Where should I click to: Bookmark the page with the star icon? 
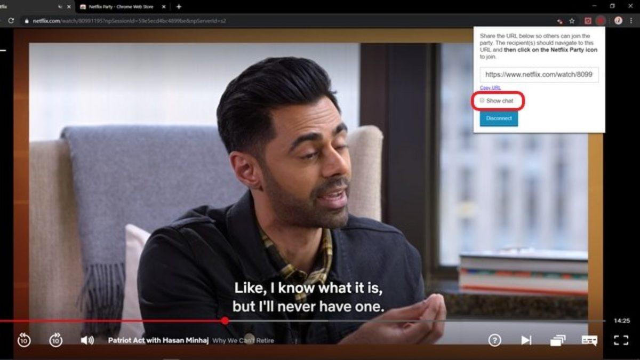point(572,20)
